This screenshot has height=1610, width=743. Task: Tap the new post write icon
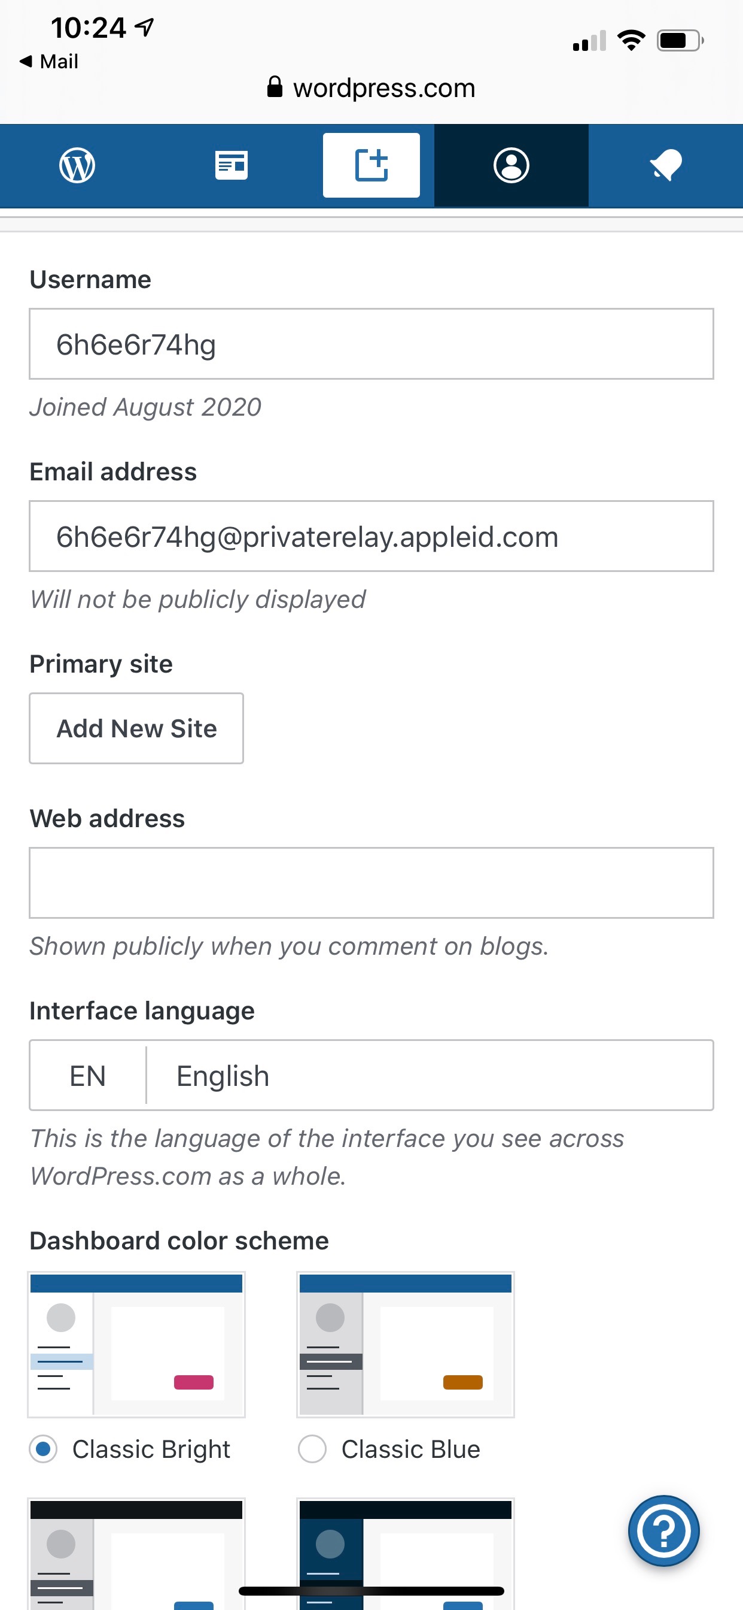point(371,166)
